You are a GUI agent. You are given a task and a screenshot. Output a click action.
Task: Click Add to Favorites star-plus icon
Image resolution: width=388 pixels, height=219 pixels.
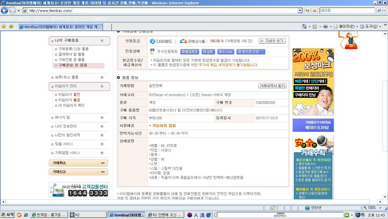[11, 27]
